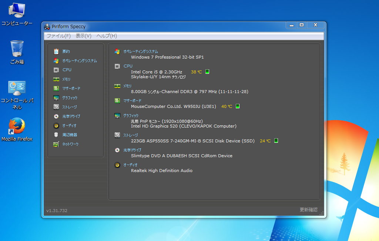Open the グラフィック heading link in summary

tap(131, 116)
